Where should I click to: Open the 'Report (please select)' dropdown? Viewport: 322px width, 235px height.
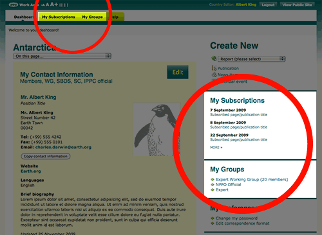(x=252, y=59)
